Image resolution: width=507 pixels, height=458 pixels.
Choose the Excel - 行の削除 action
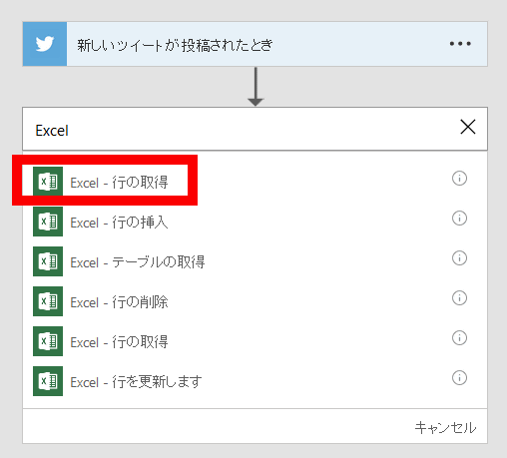pyautogui.click(x=119, y=302)
